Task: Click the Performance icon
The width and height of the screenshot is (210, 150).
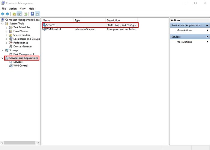Action: 11,43
